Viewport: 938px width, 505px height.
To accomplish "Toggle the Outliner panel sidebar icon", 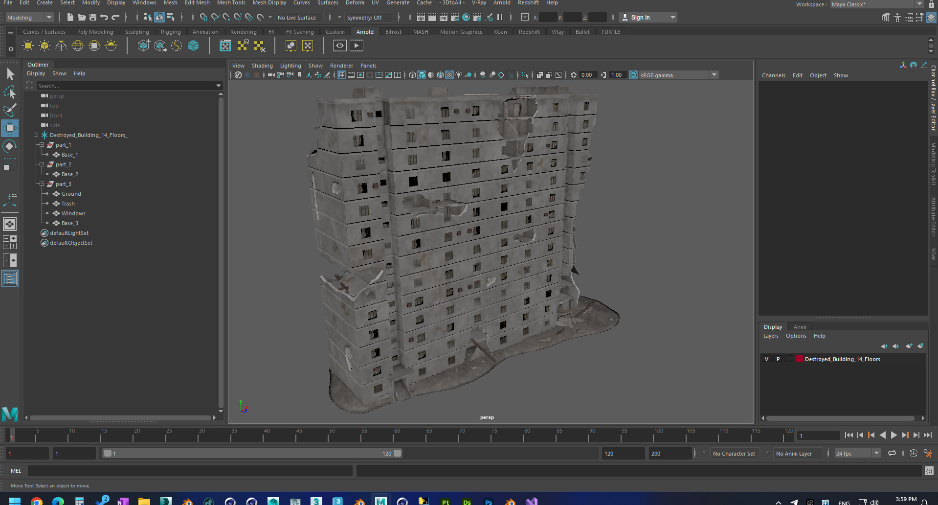I will [10, 279].
